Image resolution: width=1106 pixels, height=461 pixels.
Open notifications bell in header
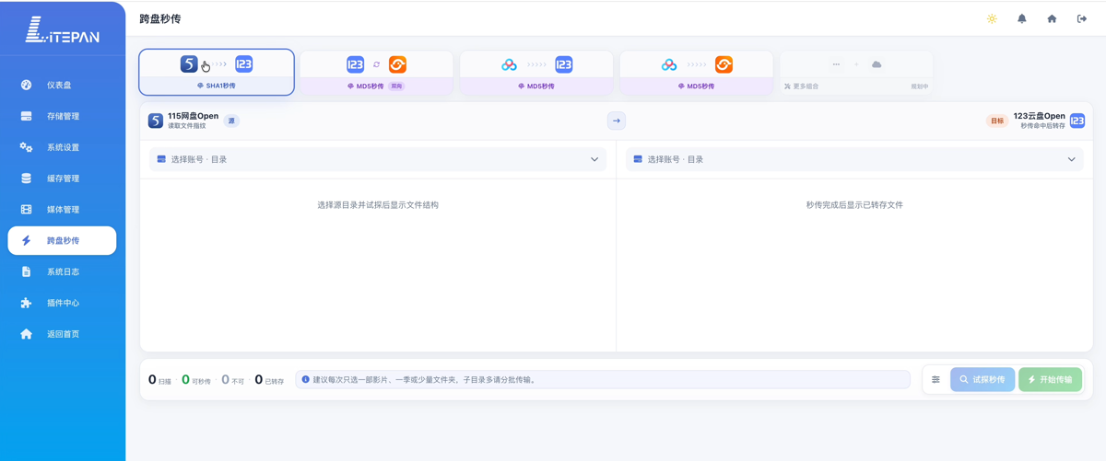coord(1022,18)
